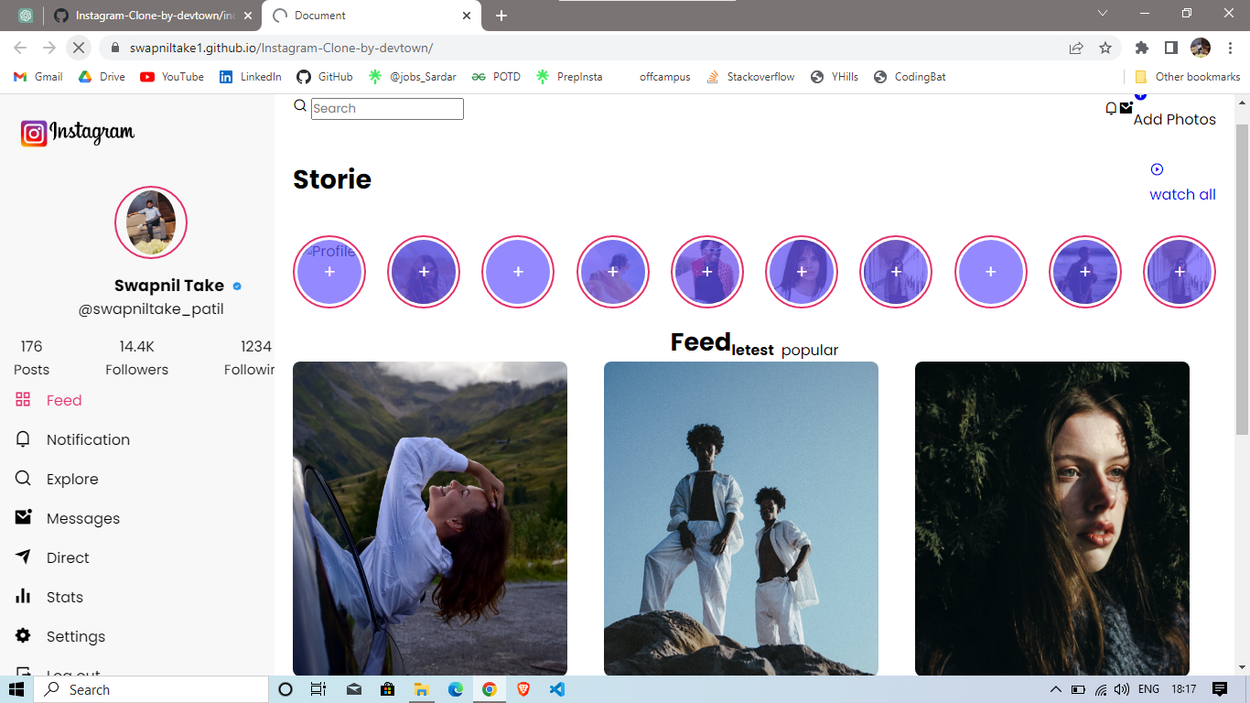Image resolution: width=1250 pixels, height=703 pixels.
Task: Open the mail icon next to the bell
Action: click(1126, 108)
